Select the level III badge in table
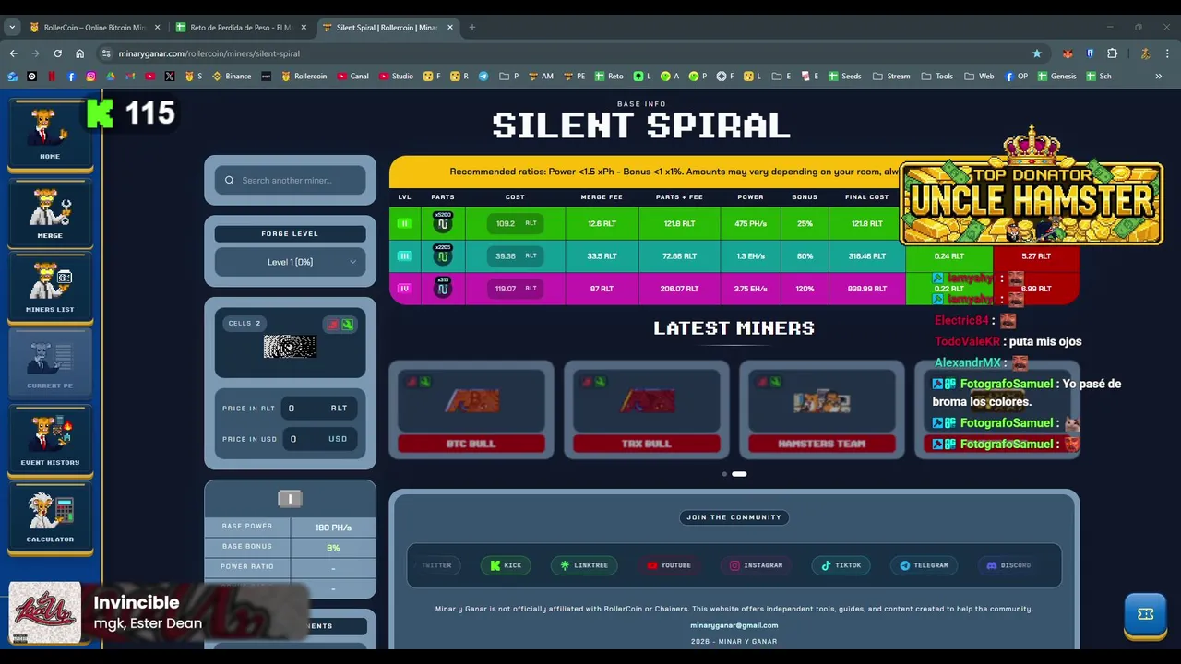 [x=404, y=256]
